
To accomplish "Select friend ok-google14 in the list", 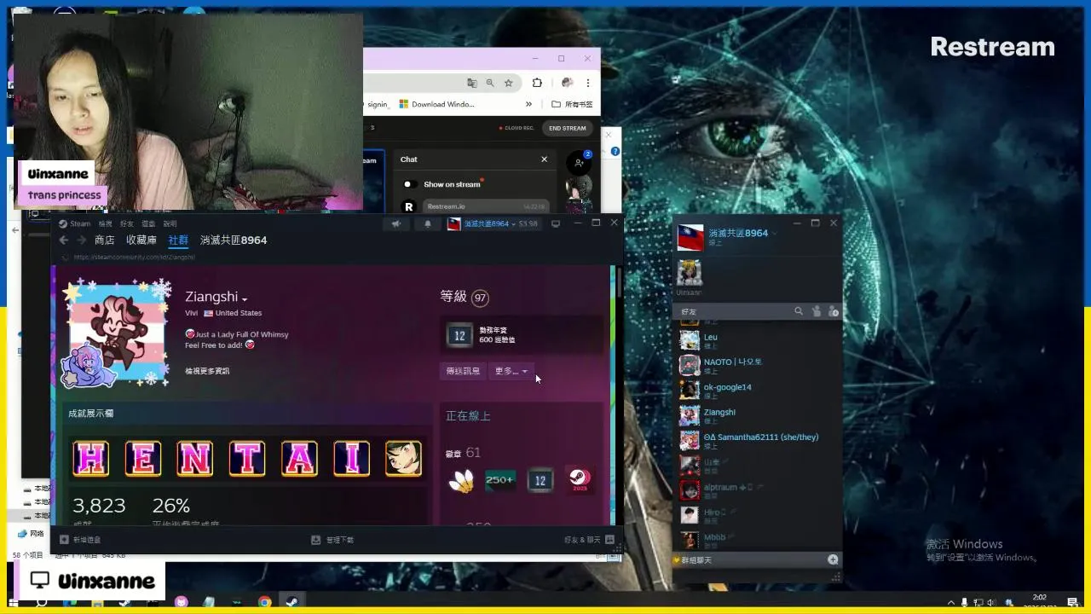I will click(x=757, y=391).
